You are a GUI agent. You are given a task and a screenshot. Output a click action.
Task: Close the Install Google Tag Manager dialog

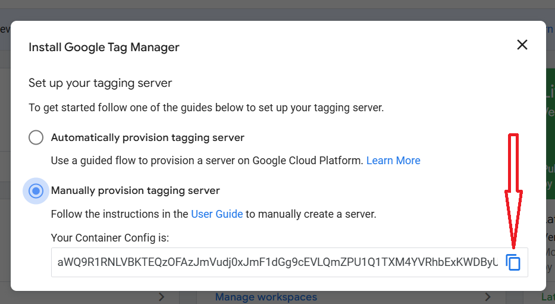(x=522, y=45)
